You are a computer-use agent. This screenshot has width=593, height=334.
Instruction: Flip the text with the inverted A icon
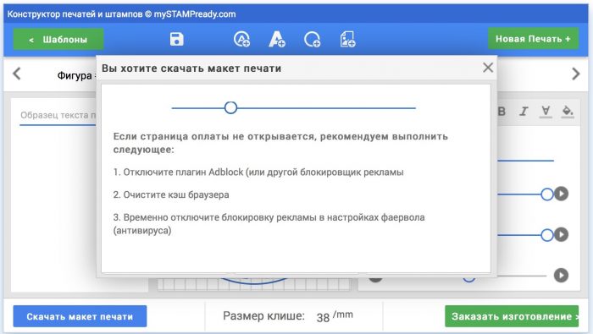pyautogui.click(x=546, y=112)
